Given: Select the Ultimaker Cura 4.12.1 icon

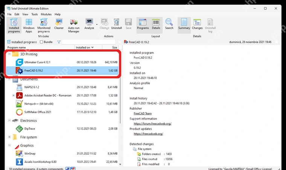Looking at the screenshot, I should click(19, 62).
